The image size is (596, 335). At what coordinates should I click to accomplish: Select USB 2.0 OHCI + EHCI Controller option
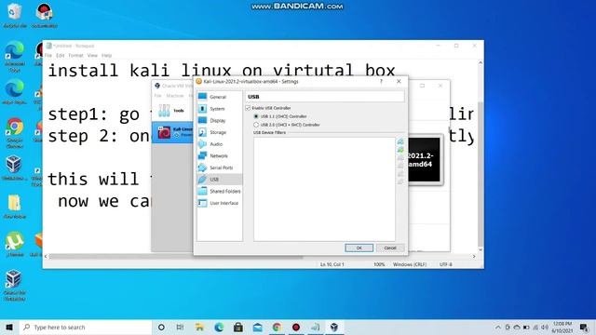[256, 125]
